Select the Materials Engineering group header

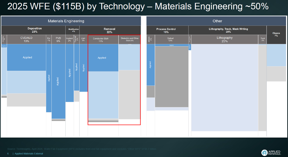(71, 21)
